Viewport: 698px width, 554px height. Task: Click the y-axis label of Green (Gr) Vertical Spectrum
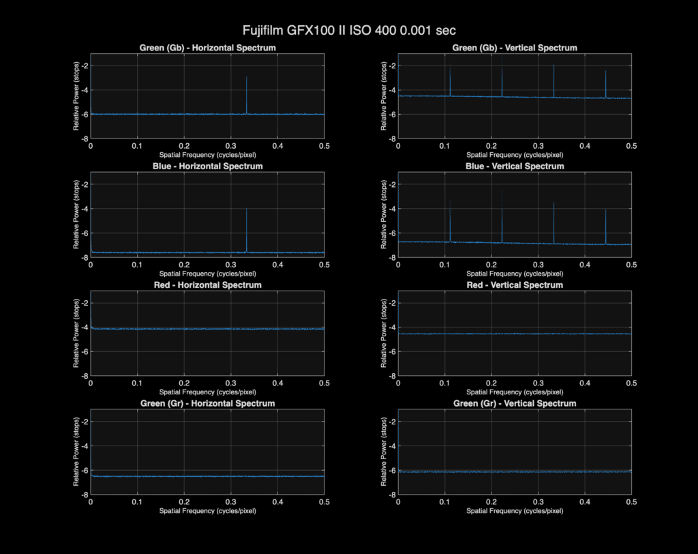point(383,452)
